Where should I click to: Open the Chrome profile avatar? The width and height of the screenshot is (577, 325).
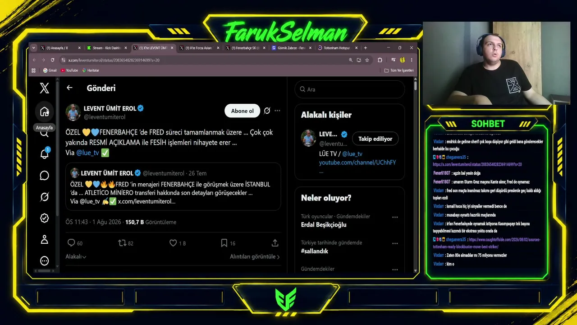click(x=402, y=60)
